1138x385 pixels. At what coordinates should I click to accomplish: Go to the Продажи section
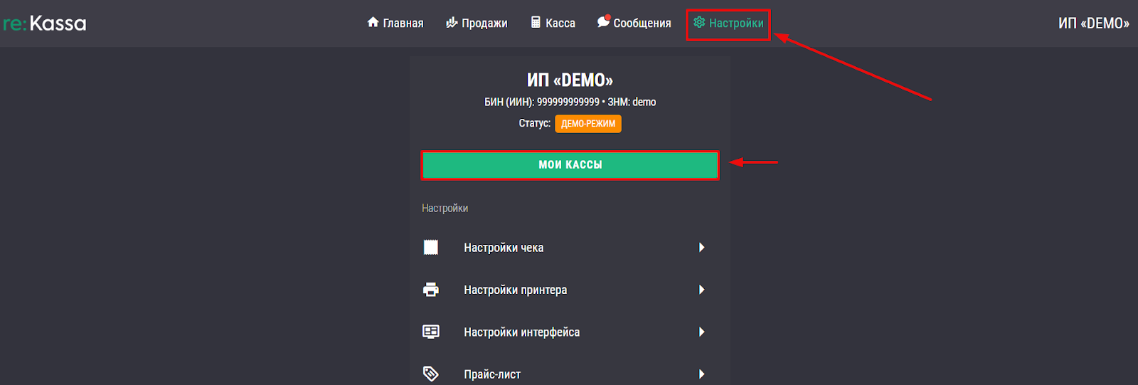click(x=477, y=23)
